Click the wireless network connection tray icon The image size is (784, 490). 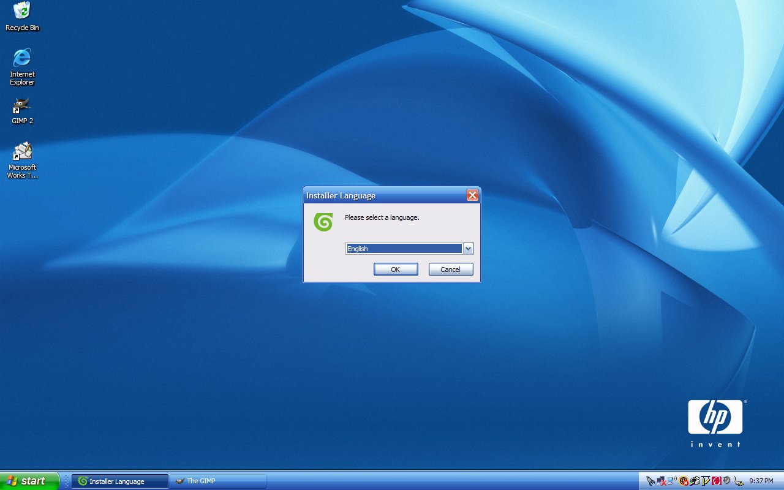click(672, 480)
